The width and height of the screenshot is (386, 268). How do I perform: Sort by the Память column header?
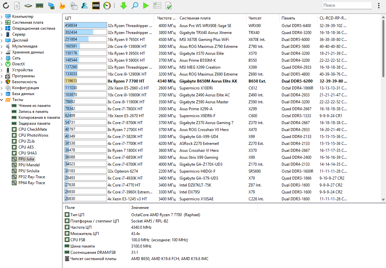(298, 18)
